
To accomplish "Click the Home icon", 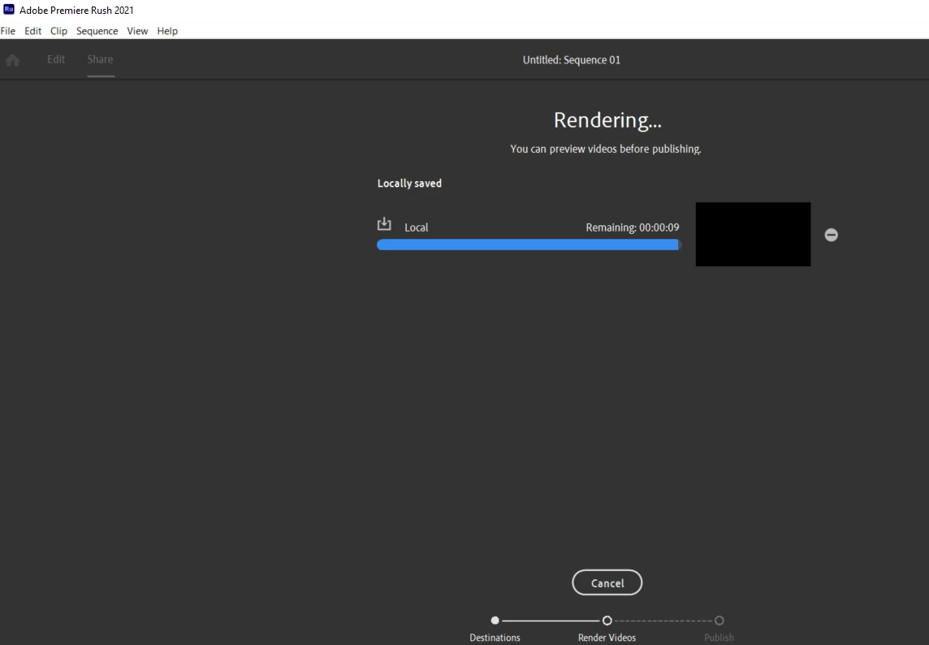I will pos(12,60).
